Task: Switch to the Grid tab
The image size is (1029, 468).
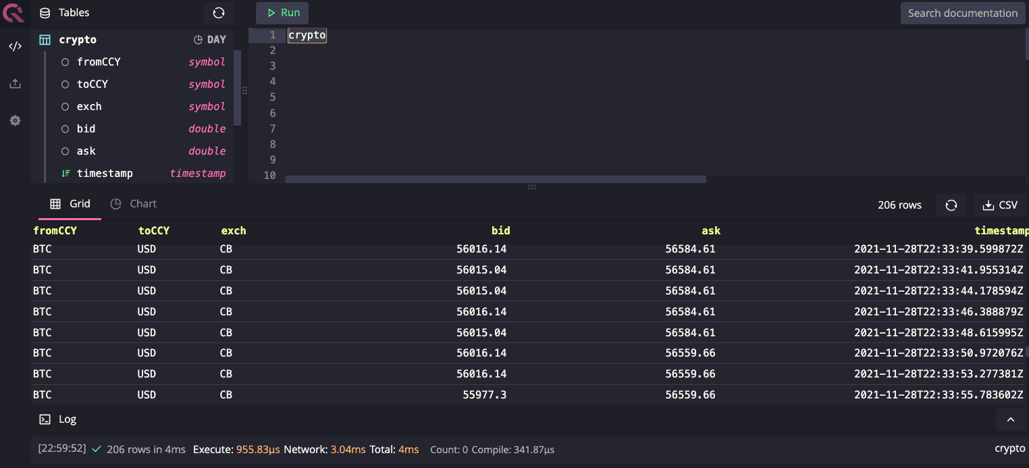Action: (70, 204)
